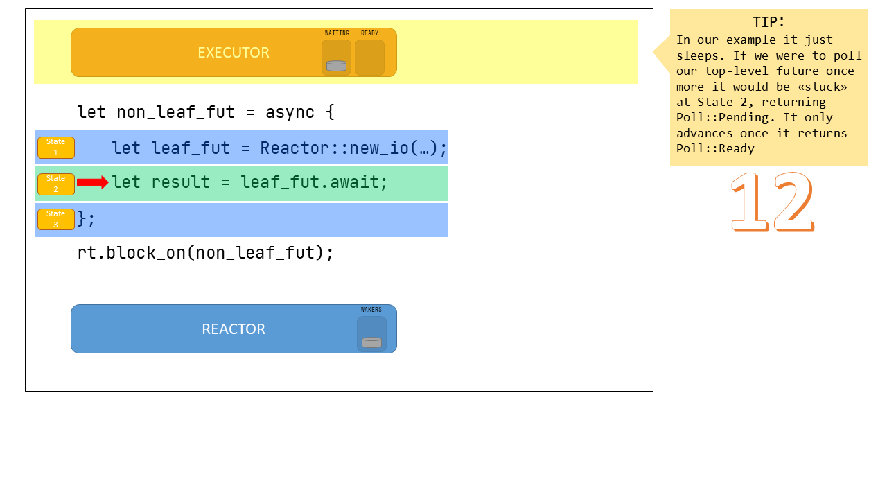887x499 pixels.
Task: Select the State 3 badge
Action: pyautogui.click(x=56, y=219)
